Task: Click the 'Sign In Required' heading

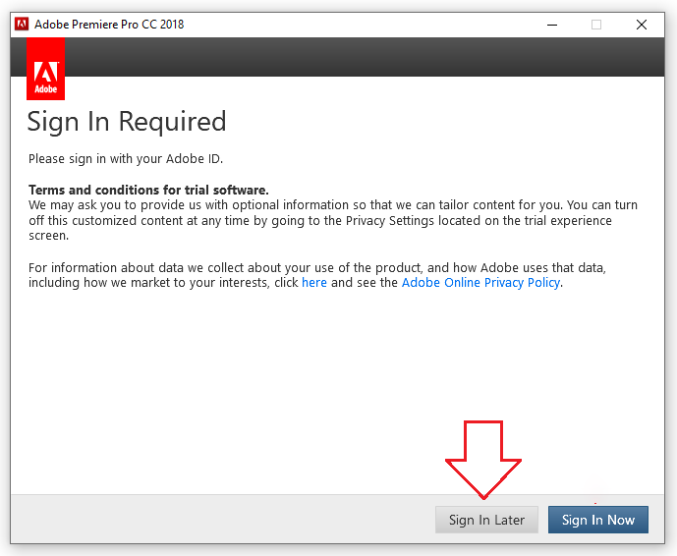Action: [x=127, y=122]
